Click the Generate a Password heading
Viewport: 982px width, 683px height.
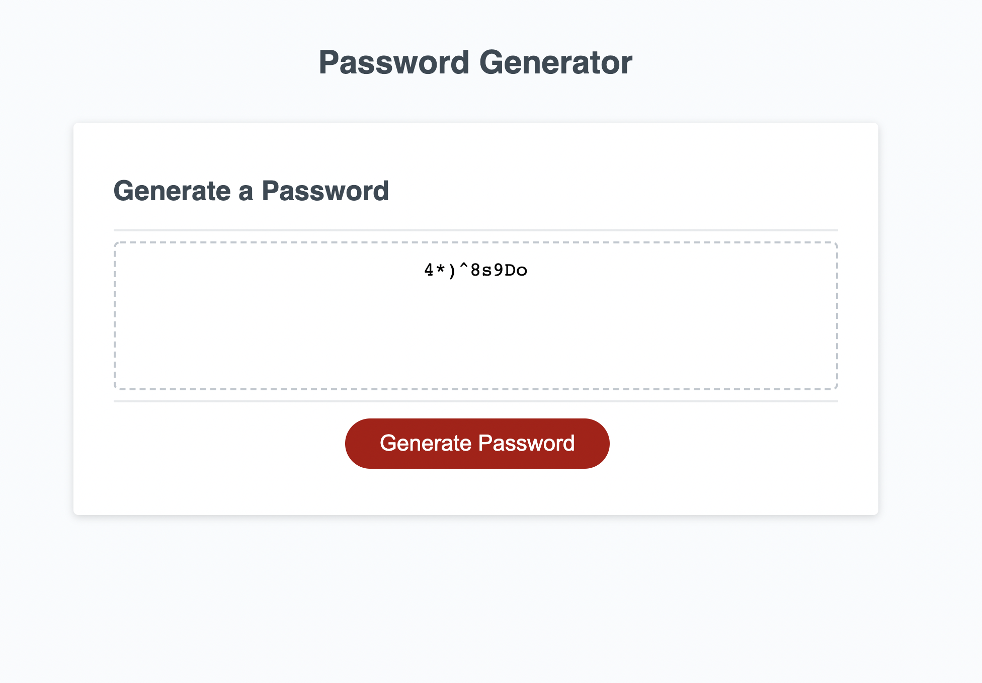(251, 191)
